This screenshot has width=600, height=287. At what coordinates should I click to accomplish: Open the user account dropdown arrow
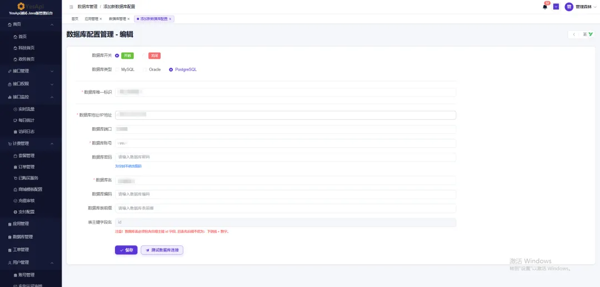596,7
